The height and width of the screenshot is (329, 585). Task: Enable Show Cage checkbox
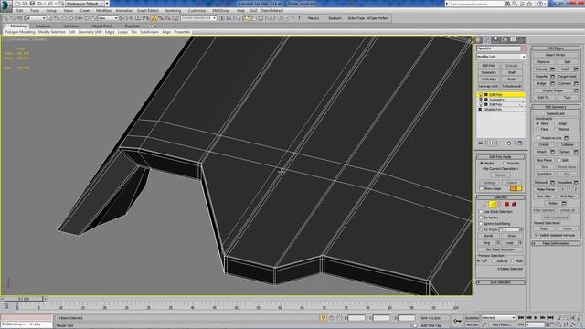tap(482, 189)
